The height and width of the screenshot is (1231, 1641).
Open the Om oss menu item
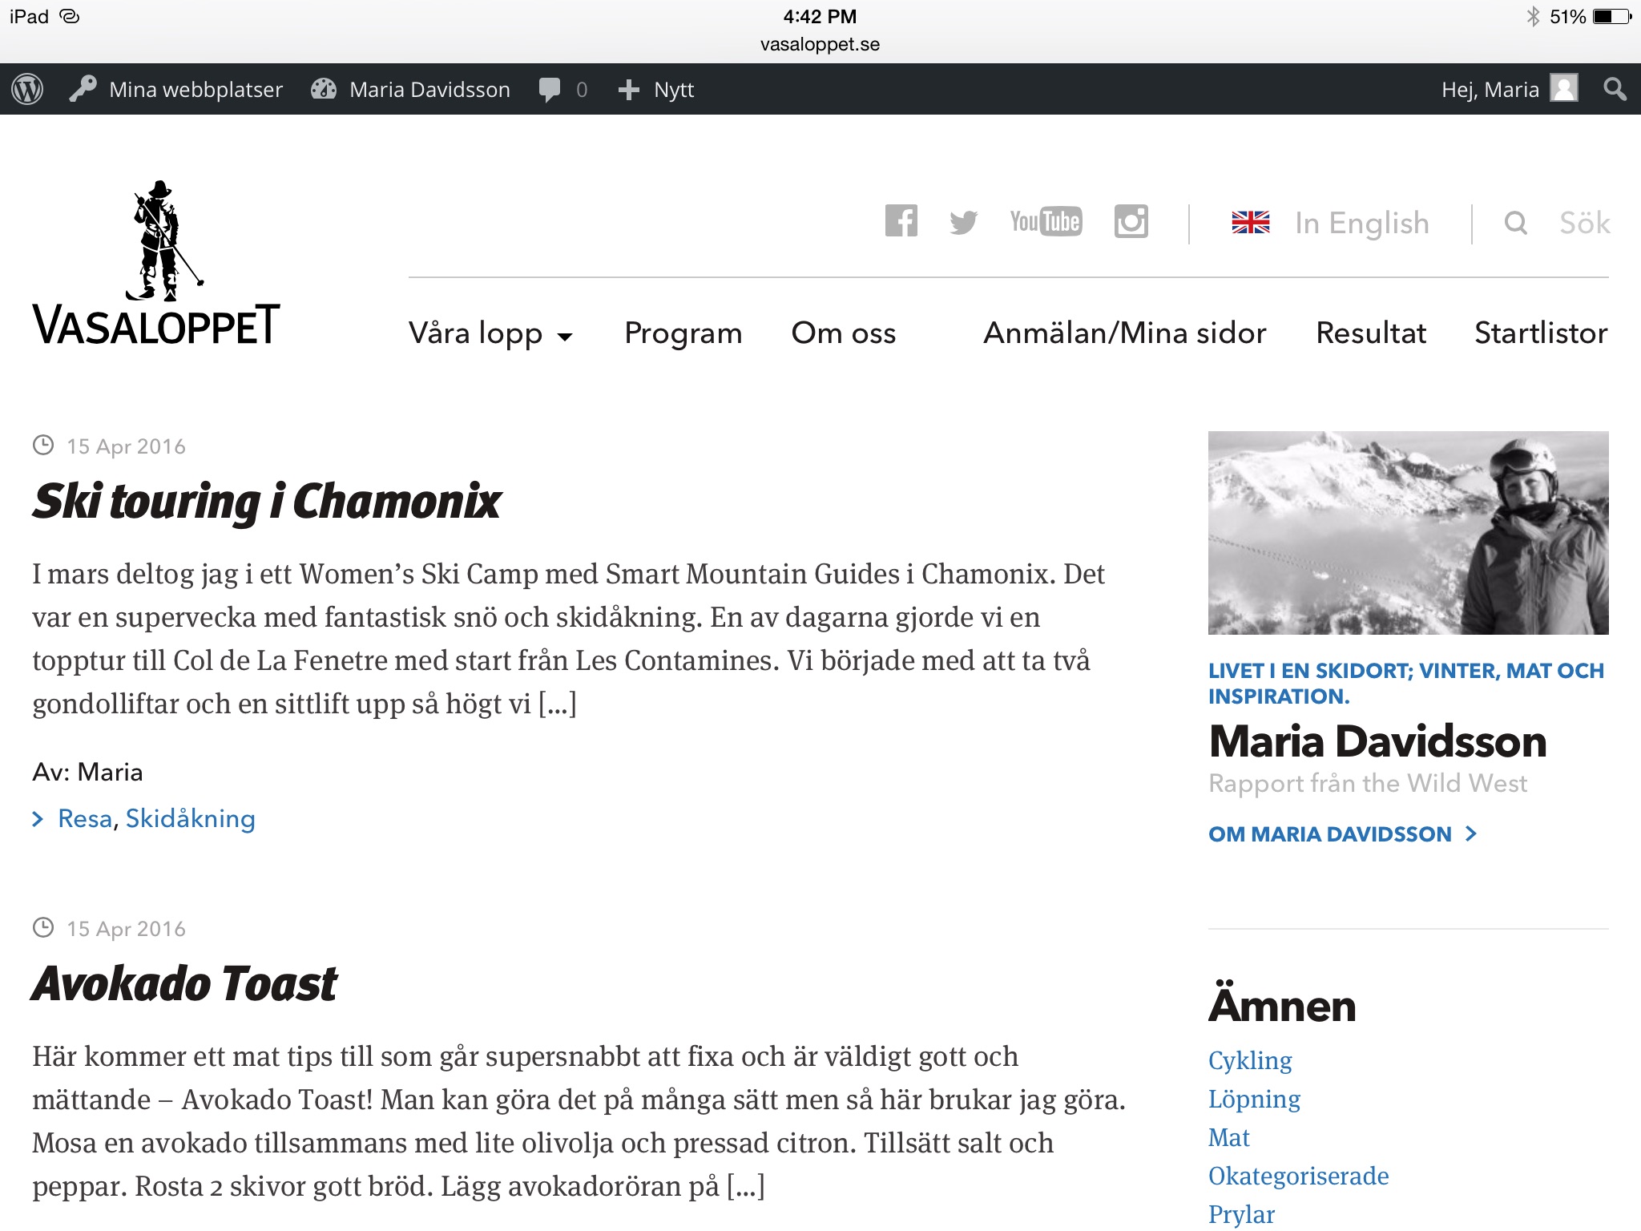click(844, 333)
